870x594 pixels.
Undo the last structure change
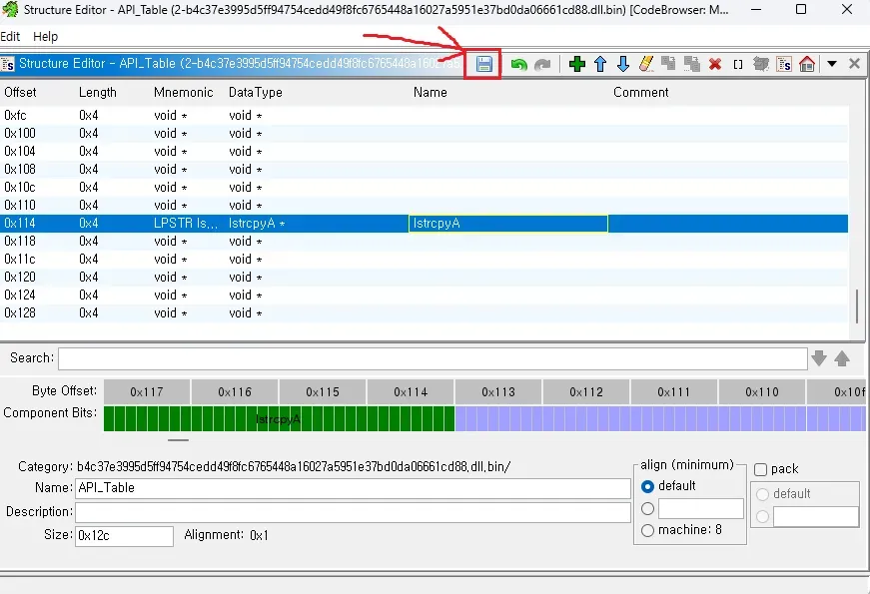tap(518, 64)
